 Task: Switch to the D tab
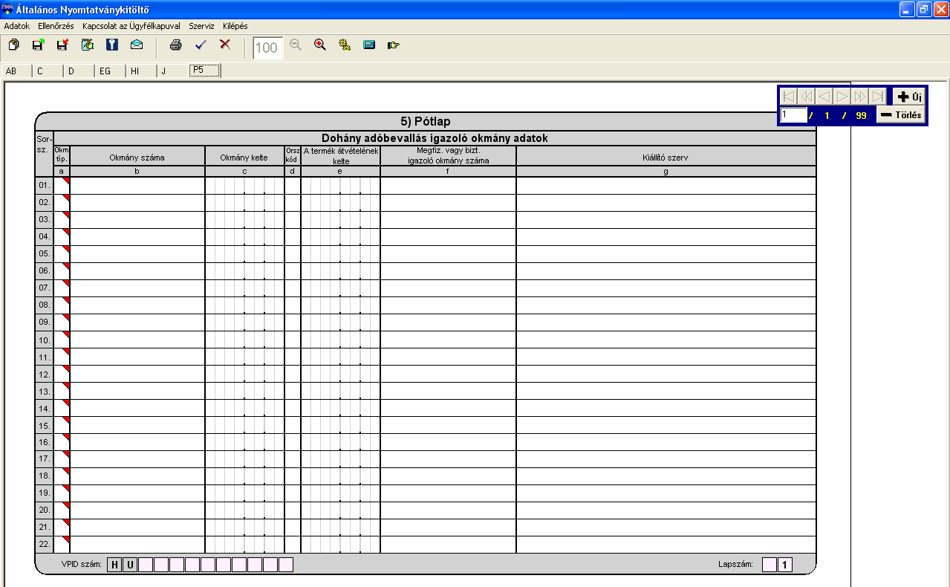tap(79, 71)
